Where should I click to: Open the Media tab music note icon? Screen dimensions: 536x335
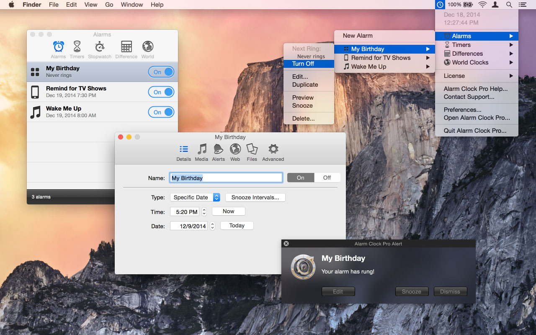pyautogui.click(x=201, y=149)
